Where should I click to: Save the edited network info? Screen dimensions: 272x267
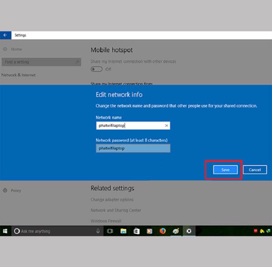[x=225, y=170]
